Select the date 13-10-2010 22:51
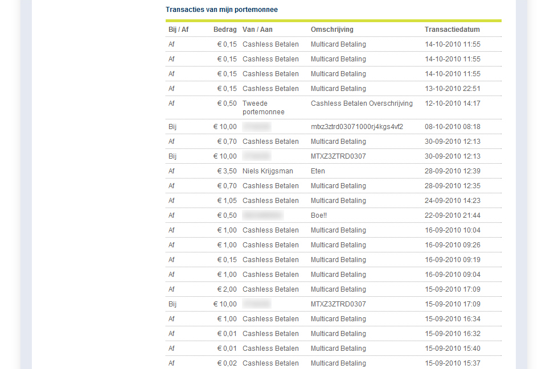This screenshot has height=369, width=550. [453, 89]
